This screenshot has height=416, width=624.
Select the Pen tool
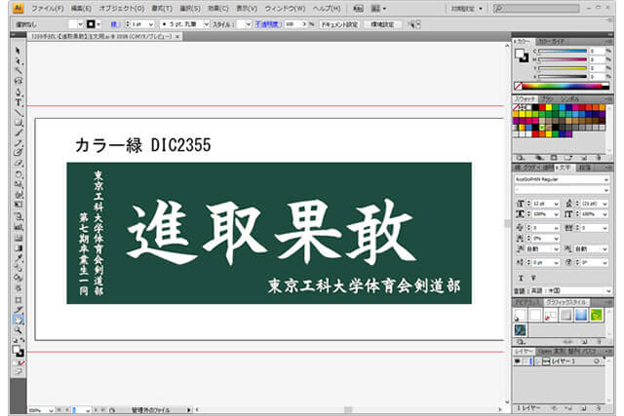[x=18, y=93]
